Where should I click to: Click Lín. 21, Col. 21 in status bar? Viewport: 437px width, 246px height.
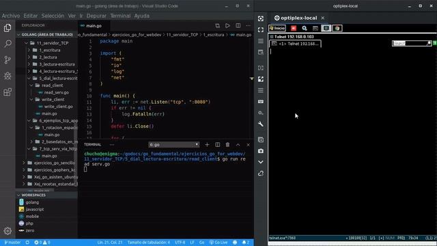click(110, 243)
